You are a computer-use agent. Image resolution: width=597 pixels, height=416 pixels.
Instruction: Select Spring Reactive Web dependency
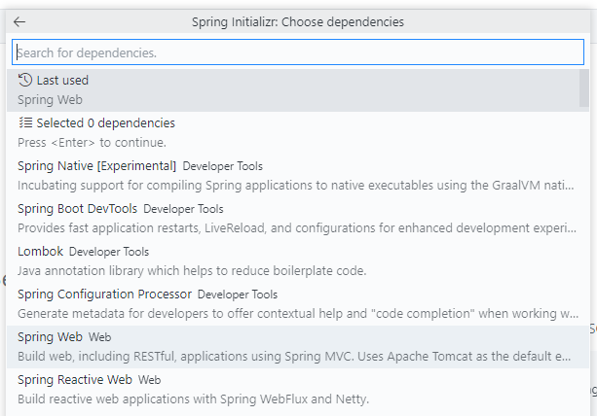click(x=298, y=390)
